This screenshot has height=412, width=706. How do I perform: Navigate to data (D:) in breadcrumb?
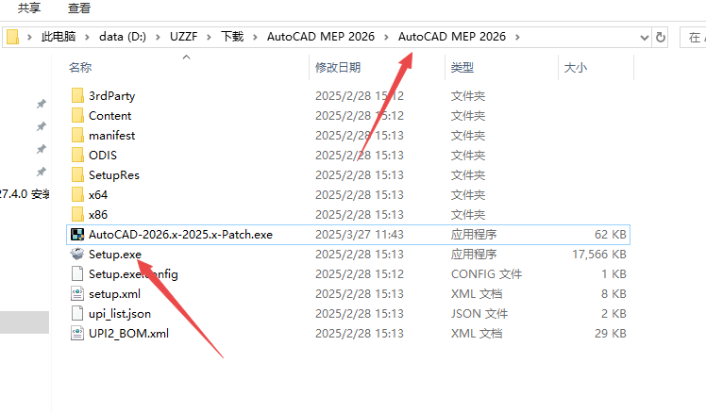coord(123,37)
